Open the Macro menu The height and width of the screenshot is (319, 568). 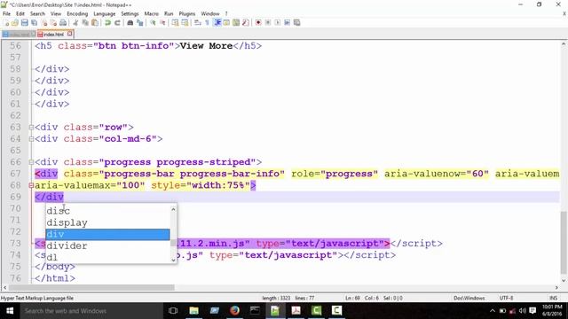(x=152, y=14)
